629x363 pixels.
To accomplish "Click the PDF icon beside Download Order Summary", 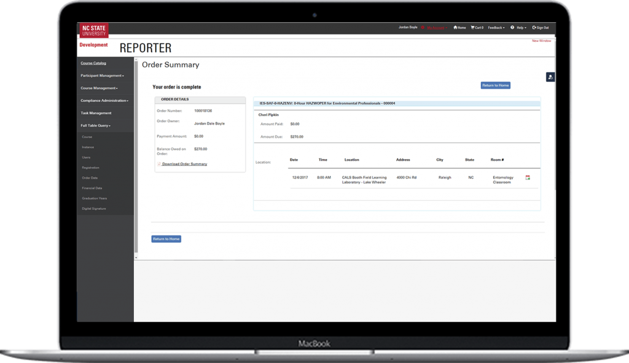I will pyautogui.click(x=159, y=164).
